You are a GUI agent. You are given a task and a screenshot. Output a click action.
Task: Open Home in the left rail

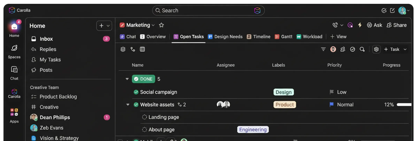14,29
